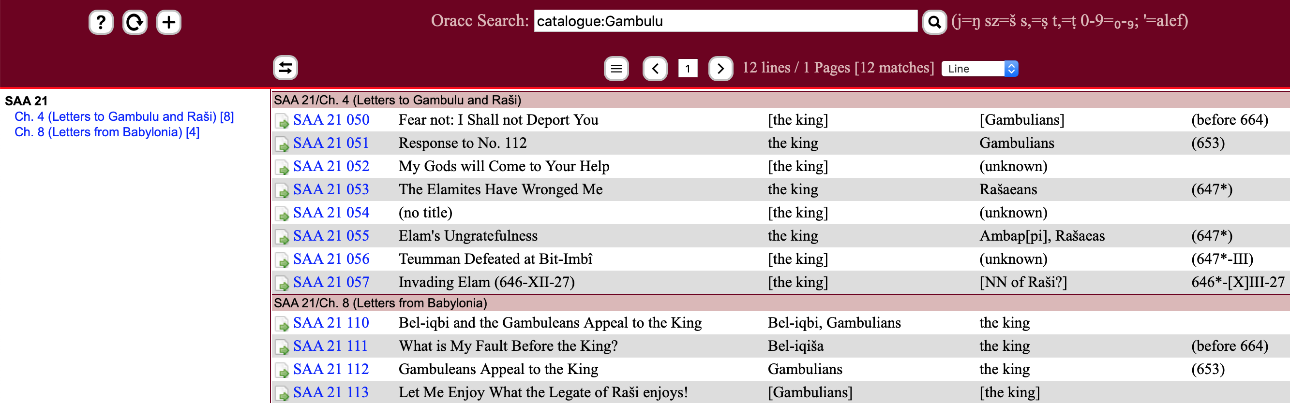Open text icon for SAA 21 054
The height and width of the screenshot is (403, 1290).
tap(283, 214)
